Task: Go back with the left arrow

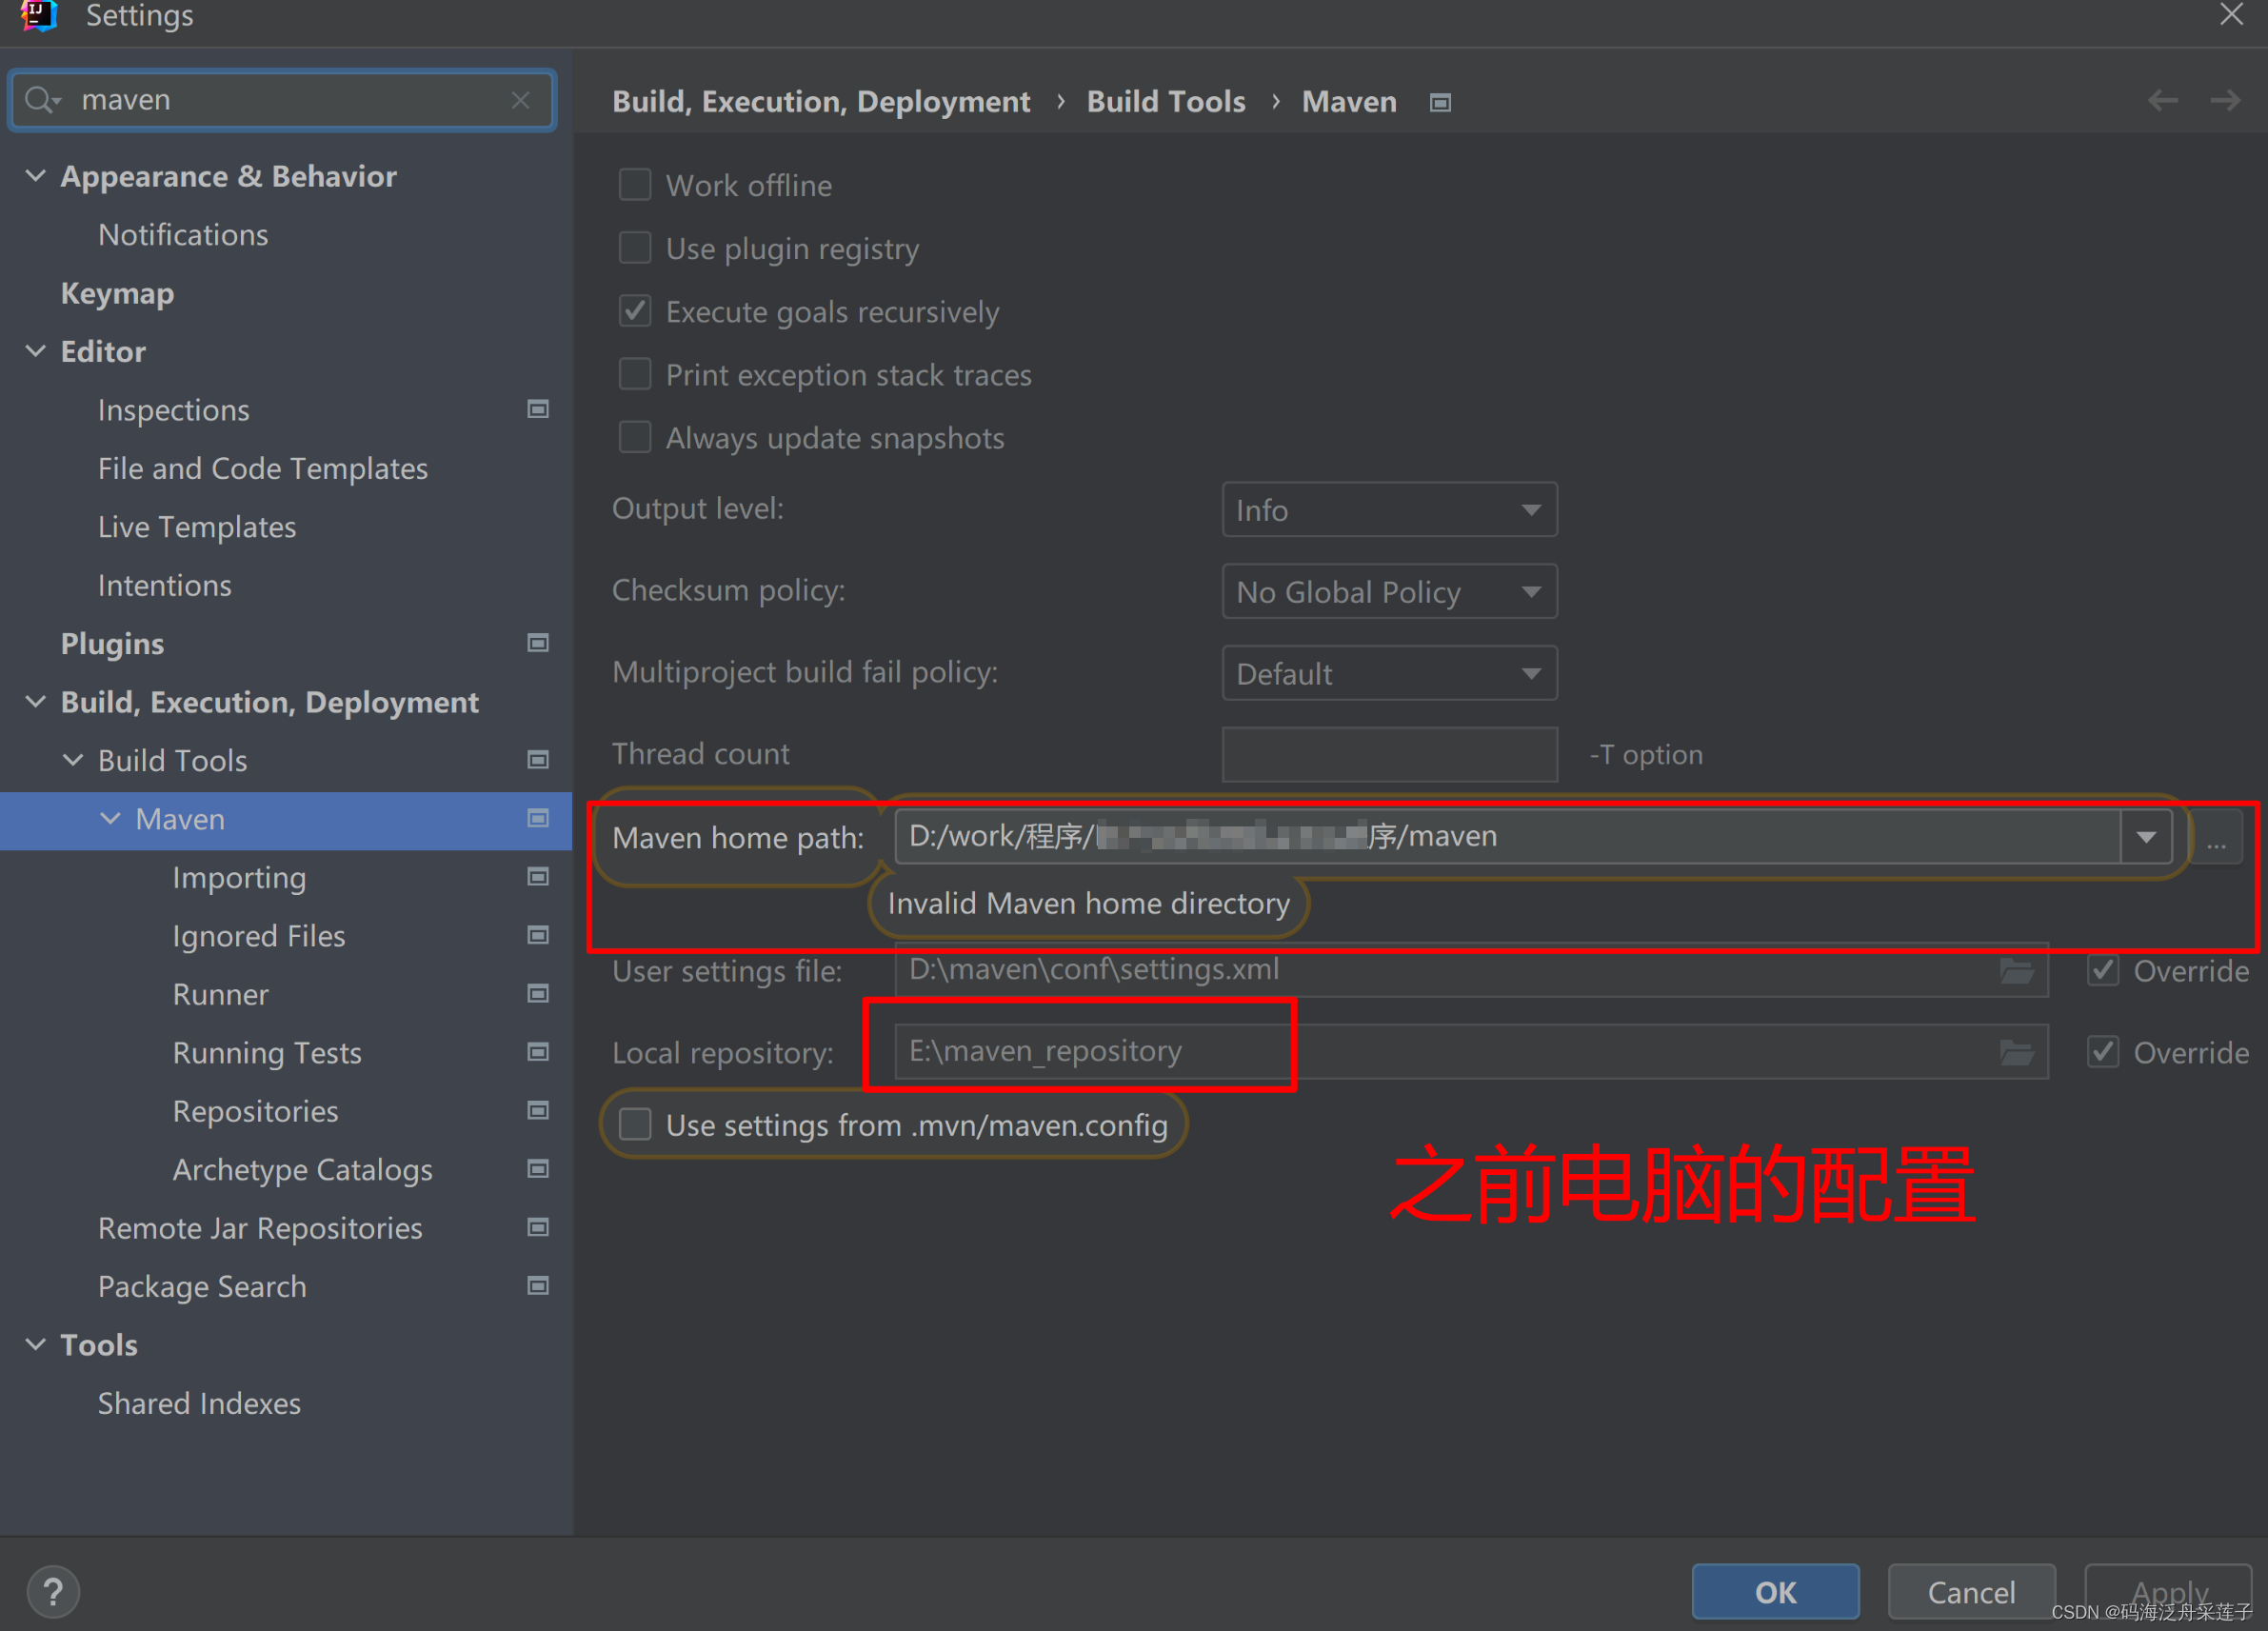Action: (x=2163, y=100)
